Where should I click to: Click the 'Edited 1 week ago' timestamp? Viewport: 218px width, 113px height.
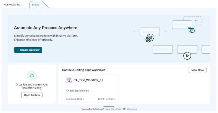tap(106, 99)
